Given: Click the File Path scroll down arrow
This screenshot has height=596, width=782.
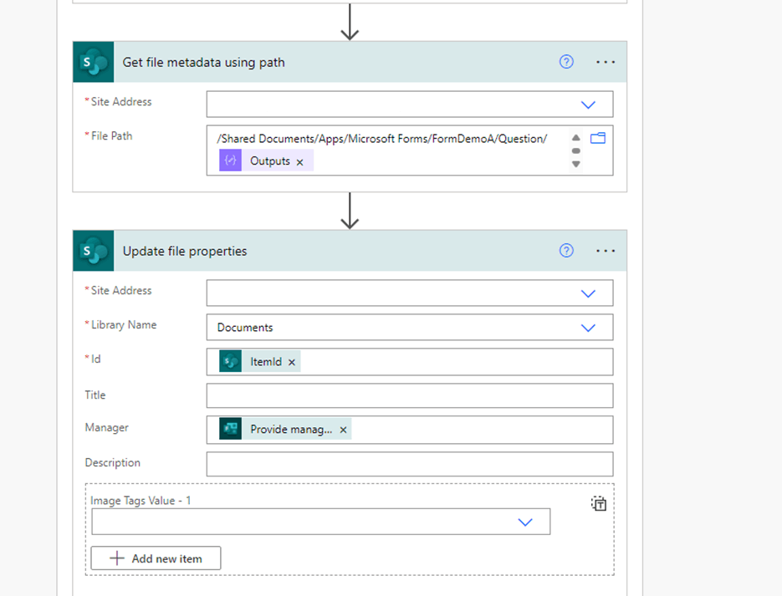Looking at the screenshot, I should click(576, 164).
